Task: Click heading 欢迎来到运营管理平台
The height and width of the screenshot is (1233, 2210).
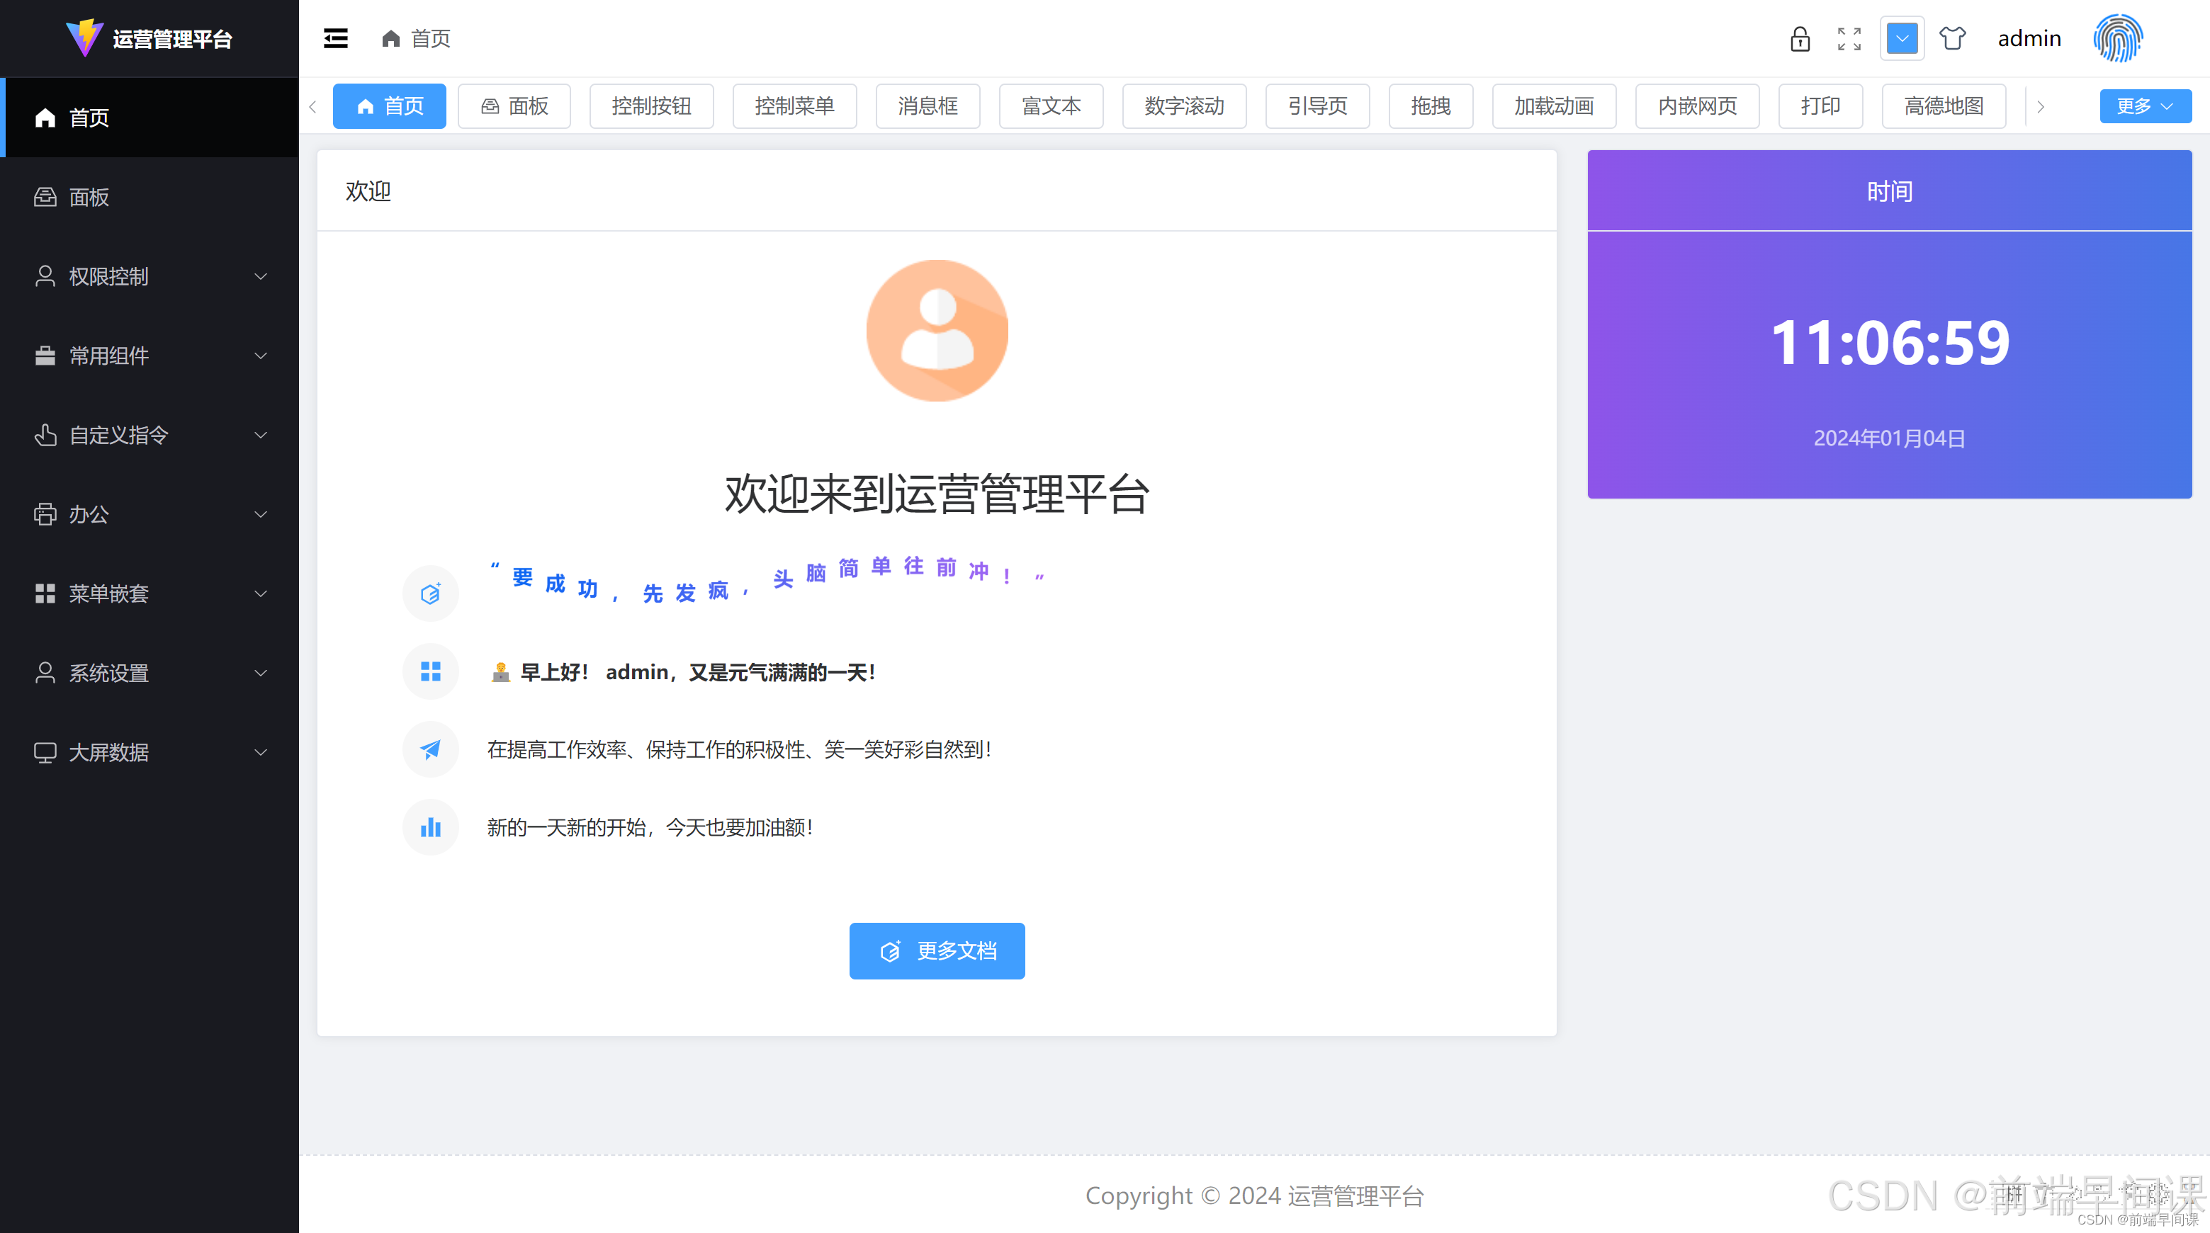Action: click(x=937, y=495)
